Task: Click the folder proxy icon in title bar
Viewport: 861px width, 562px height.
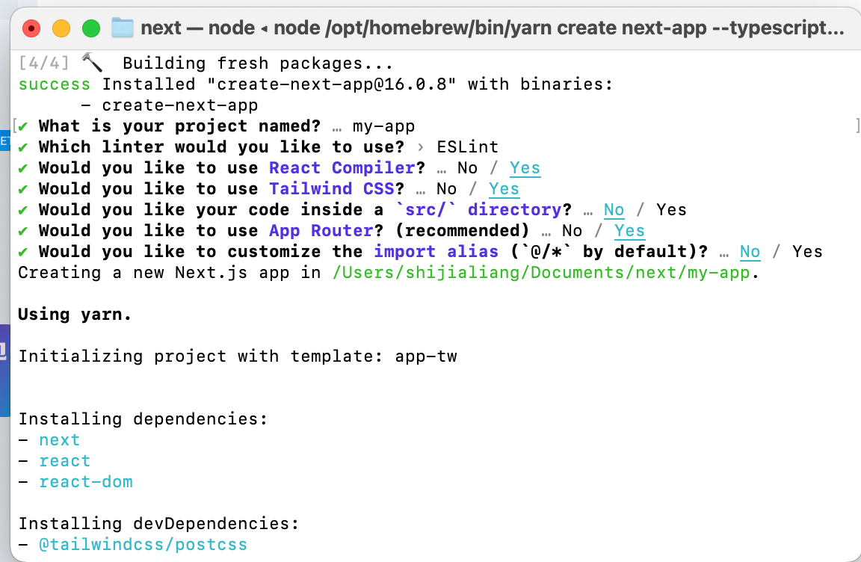Action: tap(123, 28)
